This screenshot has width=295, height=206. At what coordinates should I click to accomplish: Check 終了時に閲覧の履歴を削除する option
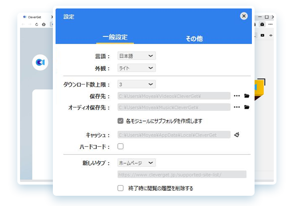click(120, 188)
